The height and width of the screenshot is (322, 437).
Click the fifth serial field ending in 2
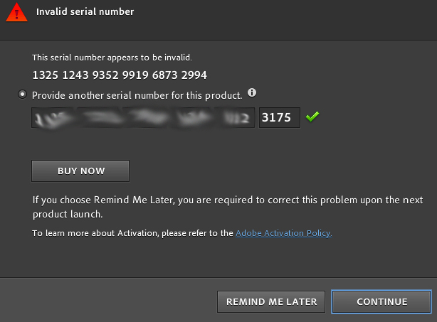click(x=234, y=118)
